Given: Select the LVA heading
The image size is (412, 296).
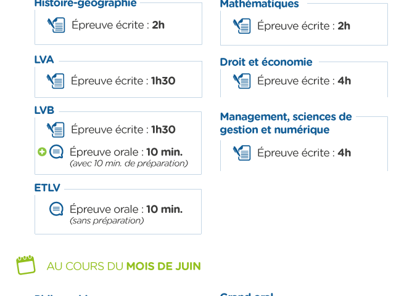Looking at the screenshot, I should point(44,60).
